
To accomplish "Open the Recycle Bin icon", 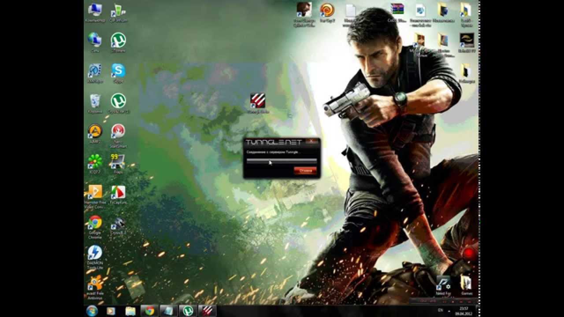I will pyautogui.click(x=95, y=103).
